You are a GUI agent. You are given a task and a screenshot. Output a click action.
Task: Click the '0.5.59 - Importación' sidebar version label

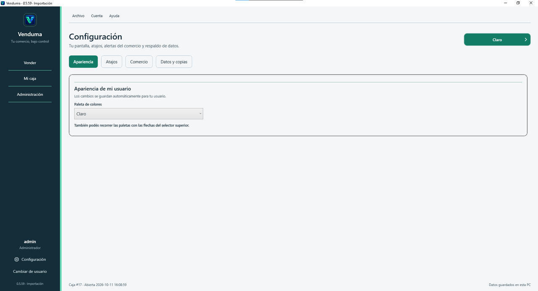click(x=30, y=284)
